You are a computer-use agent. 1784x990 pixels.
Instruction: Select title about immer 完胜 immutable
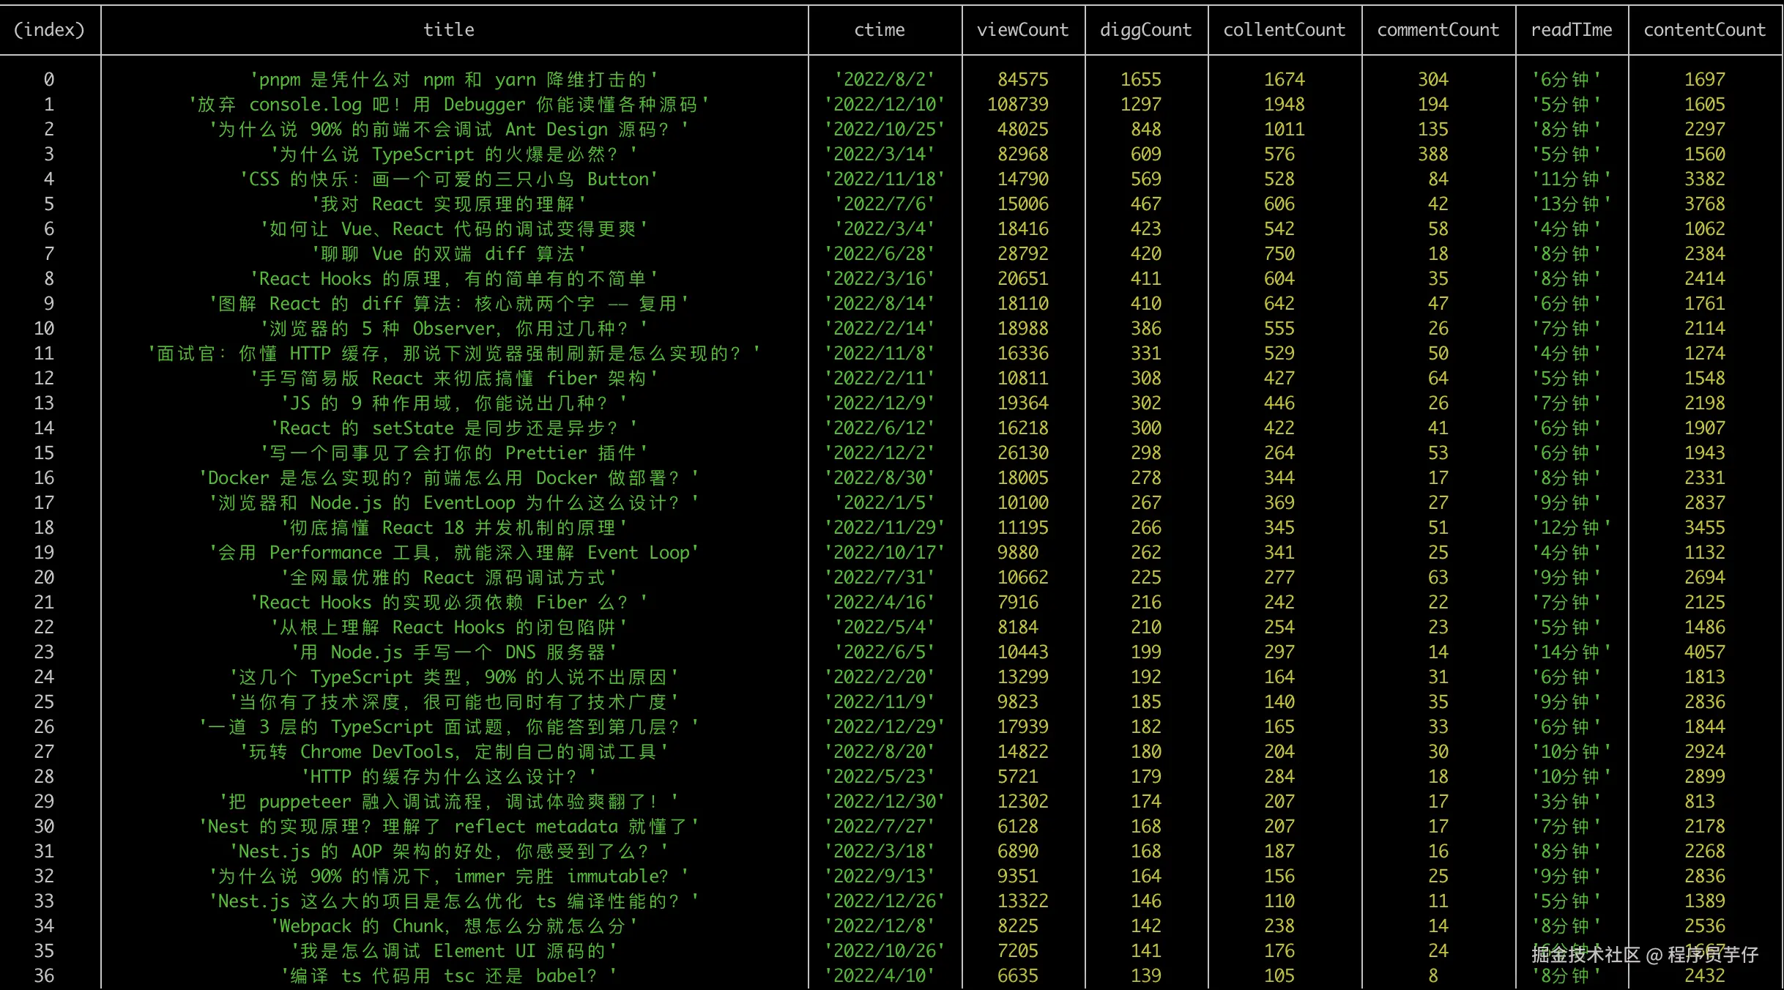pyautogui.click(x=449, y=877)
